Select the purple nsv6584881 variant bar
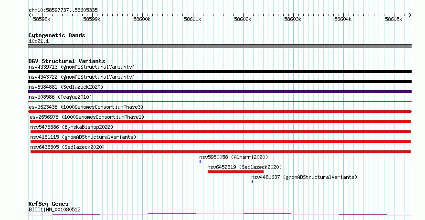425x220 pixels. coord(220,92)
